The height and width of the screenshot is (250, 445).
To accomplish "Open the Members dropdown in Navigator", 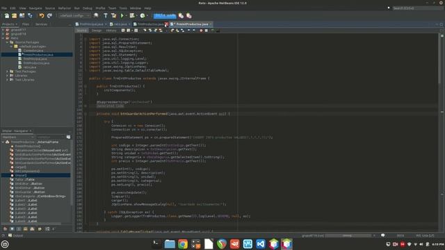I will [x=18, y=137].
